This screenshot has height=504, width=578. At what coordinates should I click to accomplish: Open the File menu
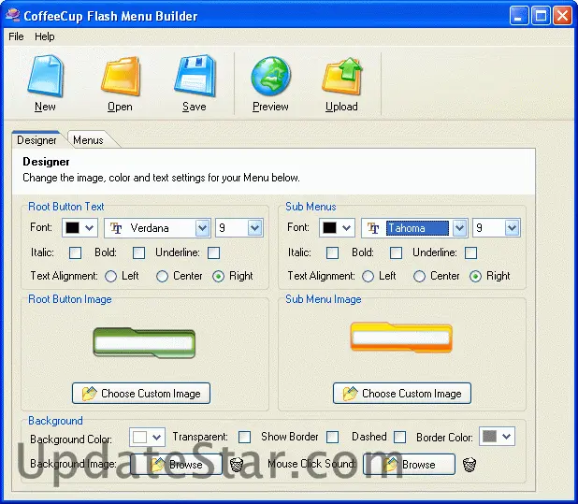(16, 36)
